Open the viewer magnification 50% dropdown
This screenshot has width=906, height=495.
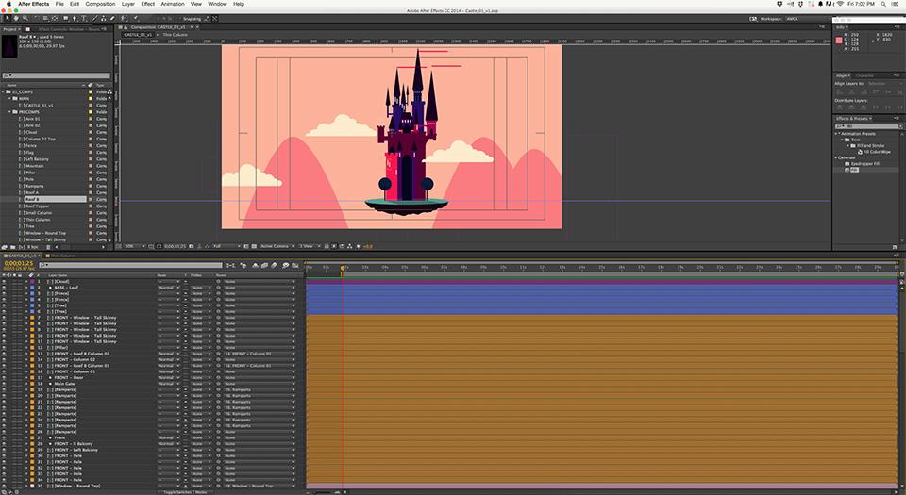(134, 246)
